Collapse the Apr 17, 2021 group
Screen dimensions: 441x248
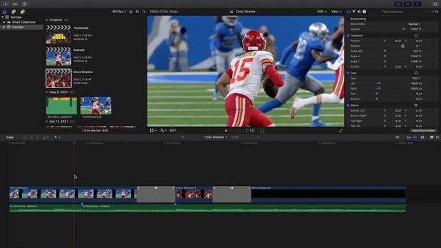point(47,121)
